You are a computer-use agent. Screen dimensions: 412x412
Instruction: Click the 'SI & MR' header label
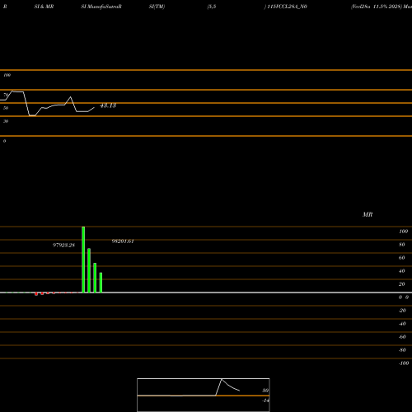point(44,7)
